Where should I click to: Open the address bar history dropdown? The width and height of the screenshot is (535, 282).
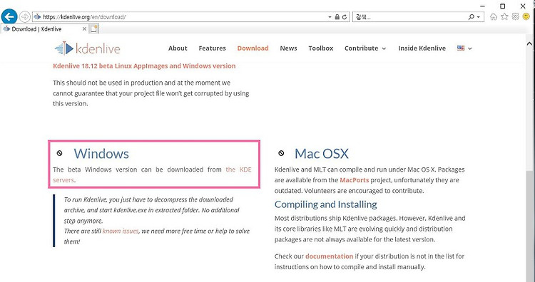click(x=330, y=17)
